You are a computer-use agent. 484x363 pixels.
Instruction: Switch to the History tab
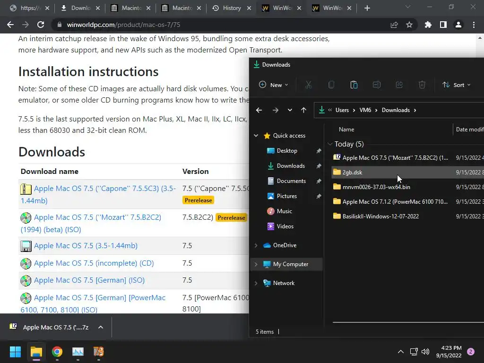click(x=232, y=8)
